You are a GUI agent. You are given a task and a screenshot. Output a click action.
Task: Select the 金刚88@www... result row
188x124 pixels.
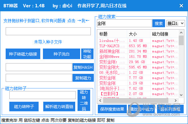(138, 57)
